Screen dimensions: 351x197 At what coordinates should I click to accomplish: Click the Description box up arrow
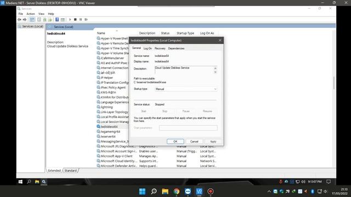(215, 68)
